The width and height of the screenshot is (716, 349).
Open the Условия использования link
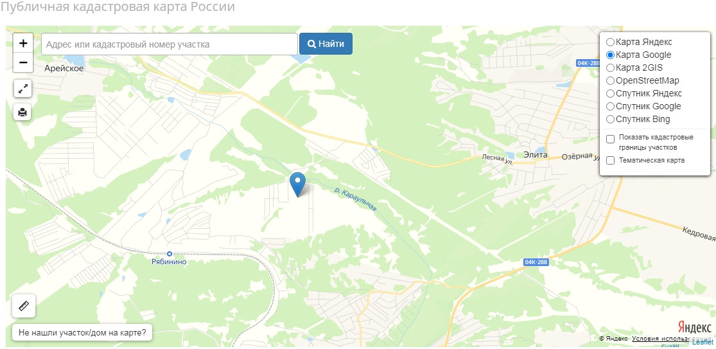point(660,339)
